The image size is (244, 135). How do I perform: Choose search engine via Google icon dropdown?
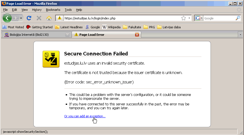point(199,18)
